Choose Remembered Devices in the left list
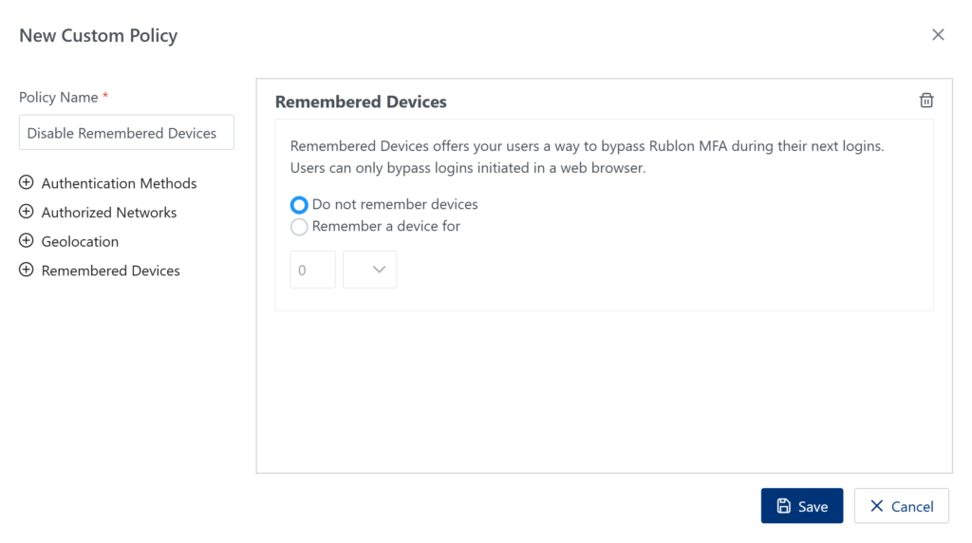This screenshot has height=543, width=972. click(110, 271)
